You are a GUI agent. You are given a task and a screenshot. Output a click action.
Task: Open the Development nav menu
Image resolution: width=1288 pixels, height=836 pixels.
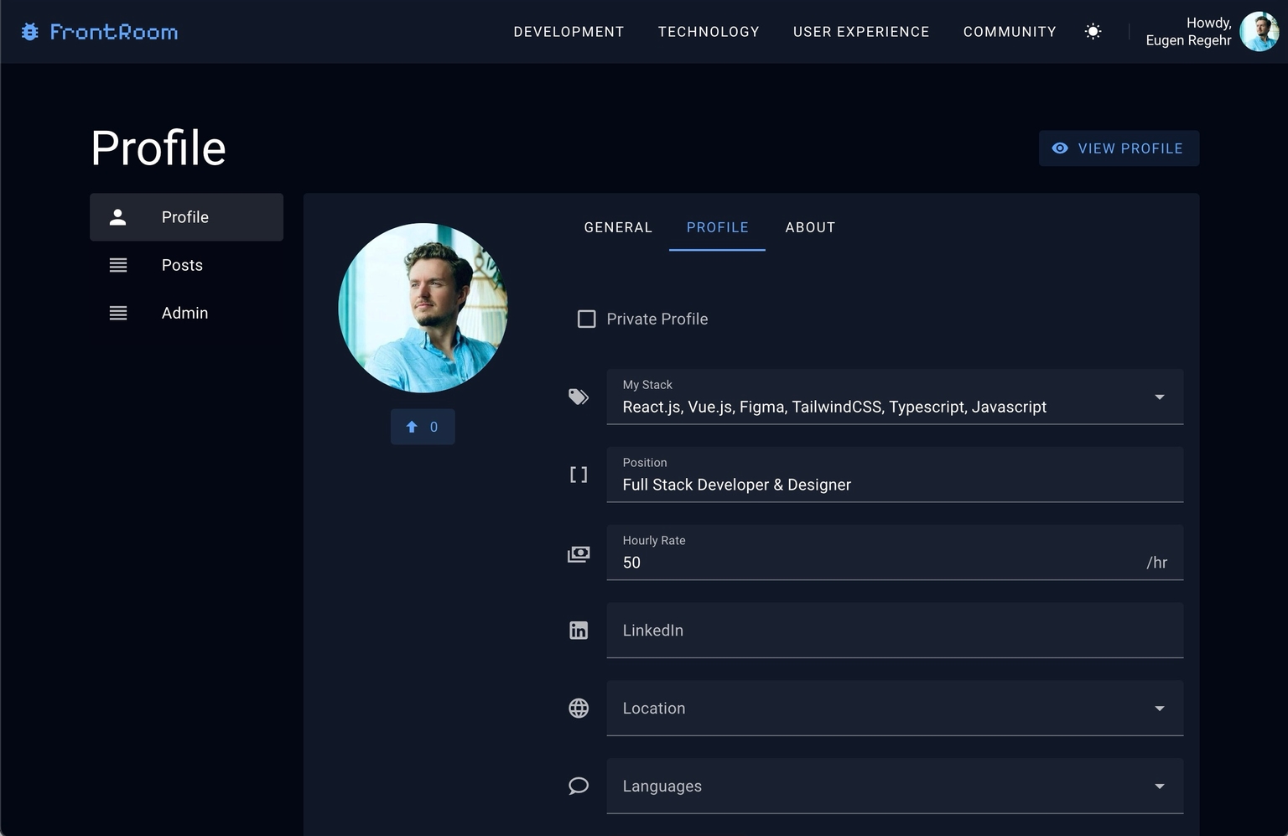pyautogui.click(x=569, y=32)
